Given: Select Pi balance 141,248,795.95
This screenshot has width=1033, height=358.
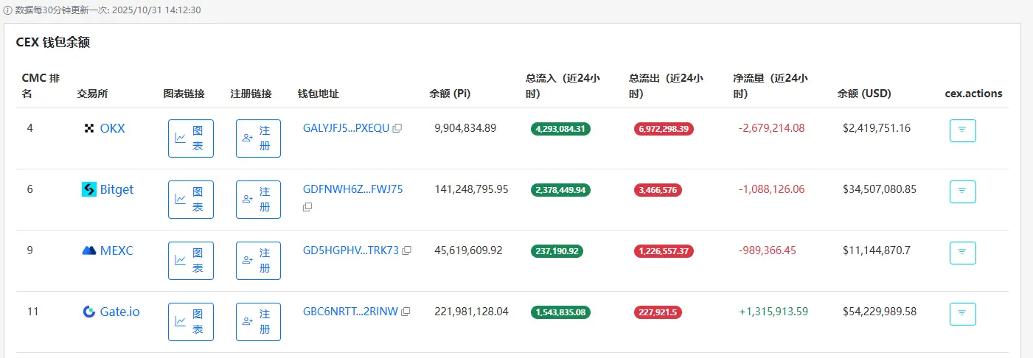Looking at the screenshot, I should click(472, 189).
